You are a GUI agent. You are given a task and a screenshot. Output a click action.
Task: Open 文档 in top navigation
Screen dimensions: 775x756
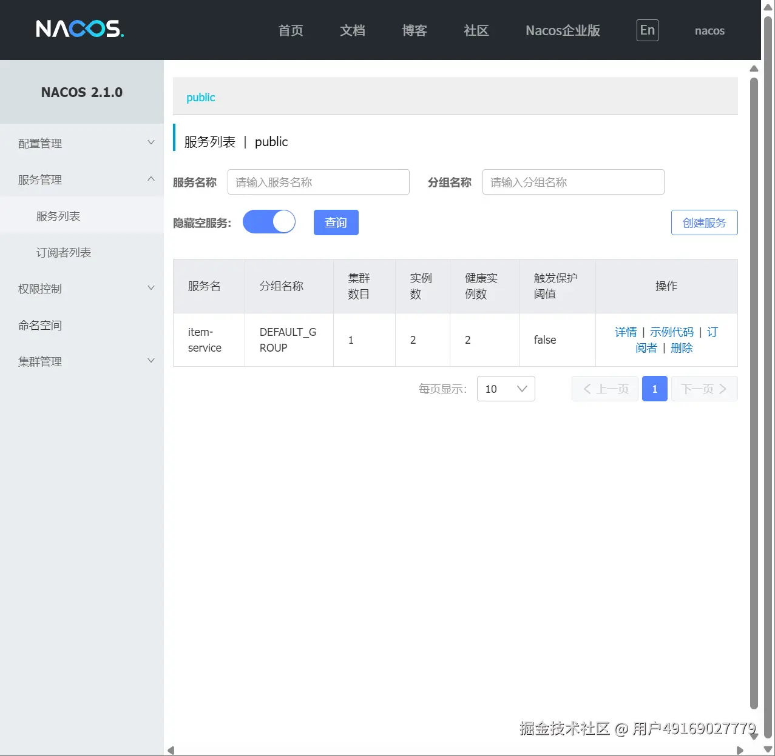pyautogui.click(x=353, y=30)
